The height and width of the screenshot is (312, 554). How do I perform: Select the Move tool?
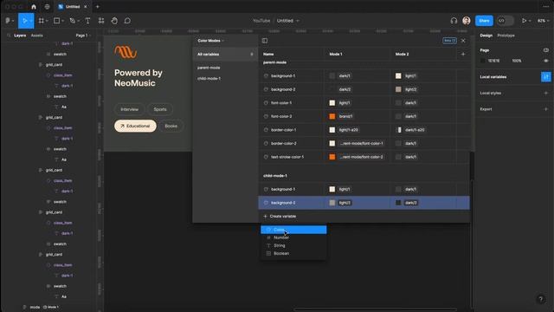point(24,21)
